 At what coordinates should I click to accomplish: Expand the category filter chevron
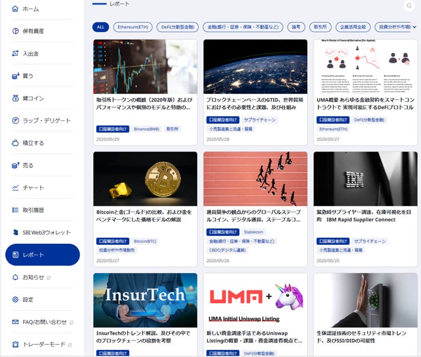point(414,27)
